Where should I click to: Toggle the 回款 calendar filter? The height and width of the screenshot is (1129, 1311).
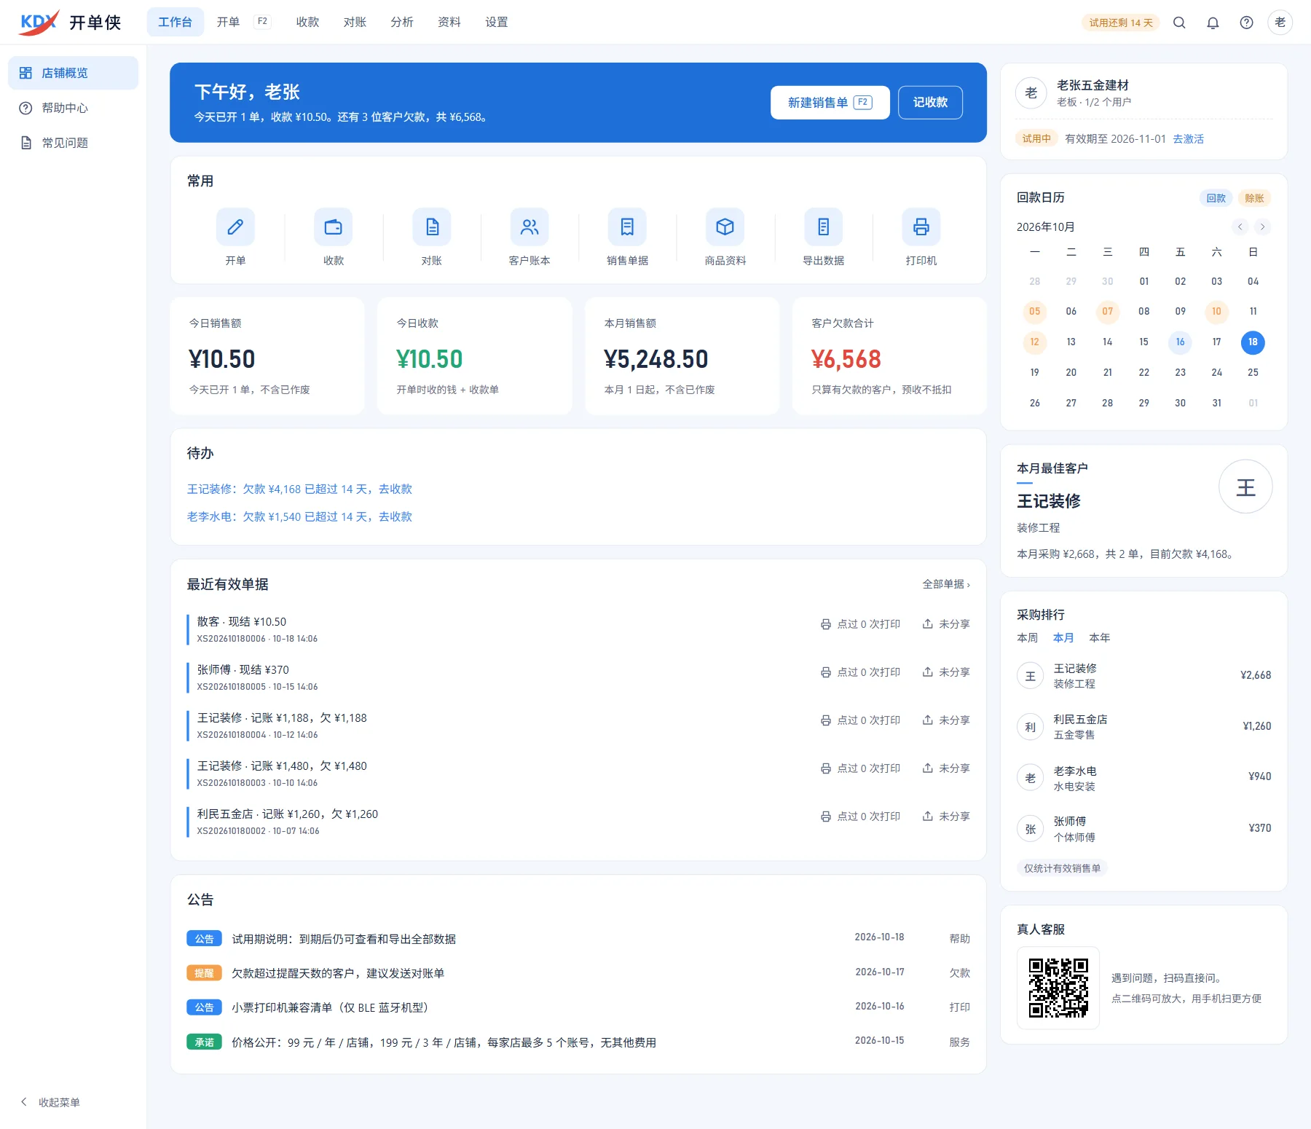1216,198
